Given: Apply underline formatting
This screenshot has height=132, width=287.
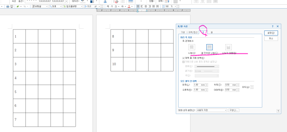Looking at the screenshot, I should point(116,6).
